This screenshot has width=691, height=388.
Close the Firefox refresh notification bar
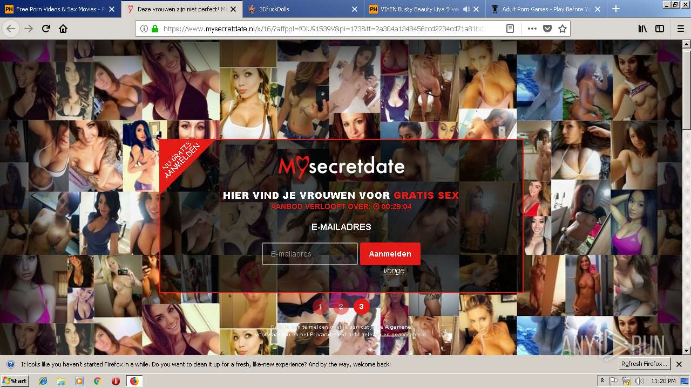click(679, 364)
